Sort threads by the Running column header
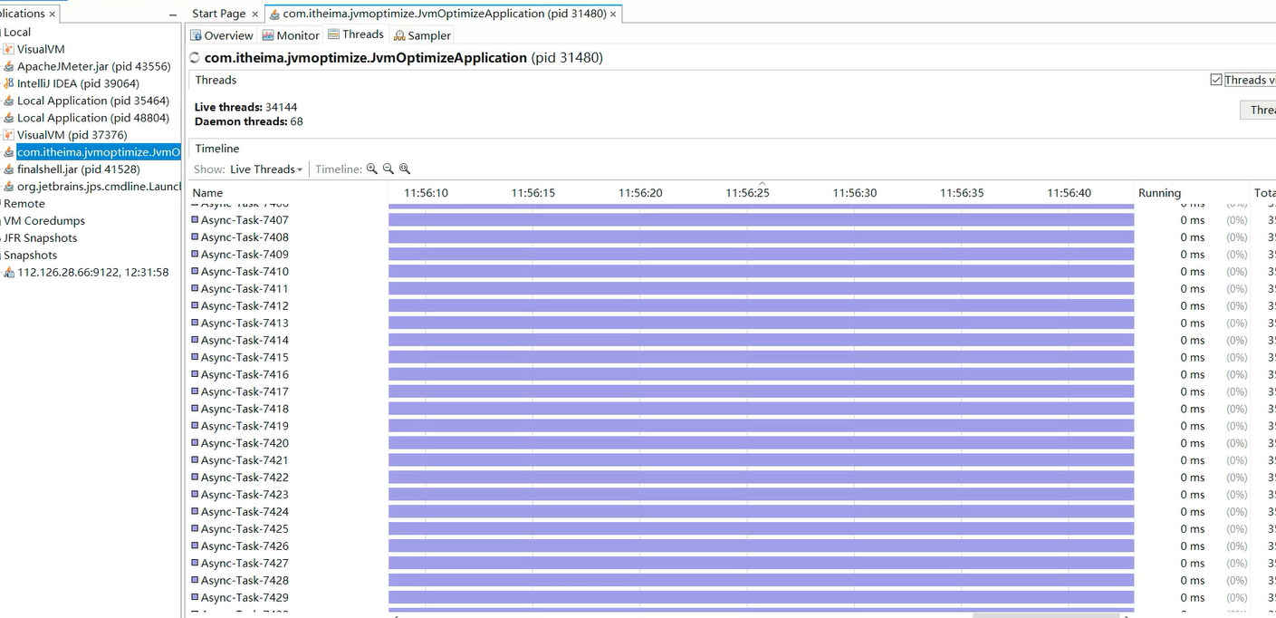This screenshot has width=1276, height=618. [x=1159, y=193]
